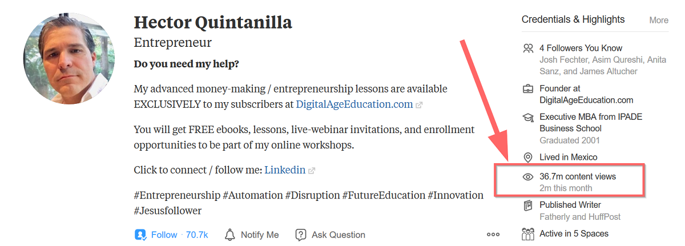This screenshot has height=246, width=685.
Task: Select the 36.7m content views entry
Action: (577, 177)
